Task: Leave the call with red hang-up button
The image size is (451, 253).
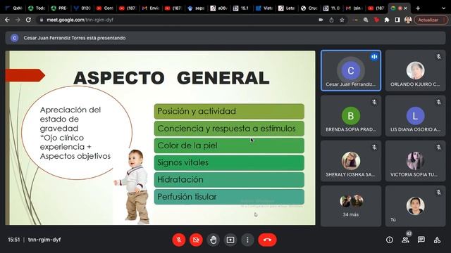Action: coord(268,240)
